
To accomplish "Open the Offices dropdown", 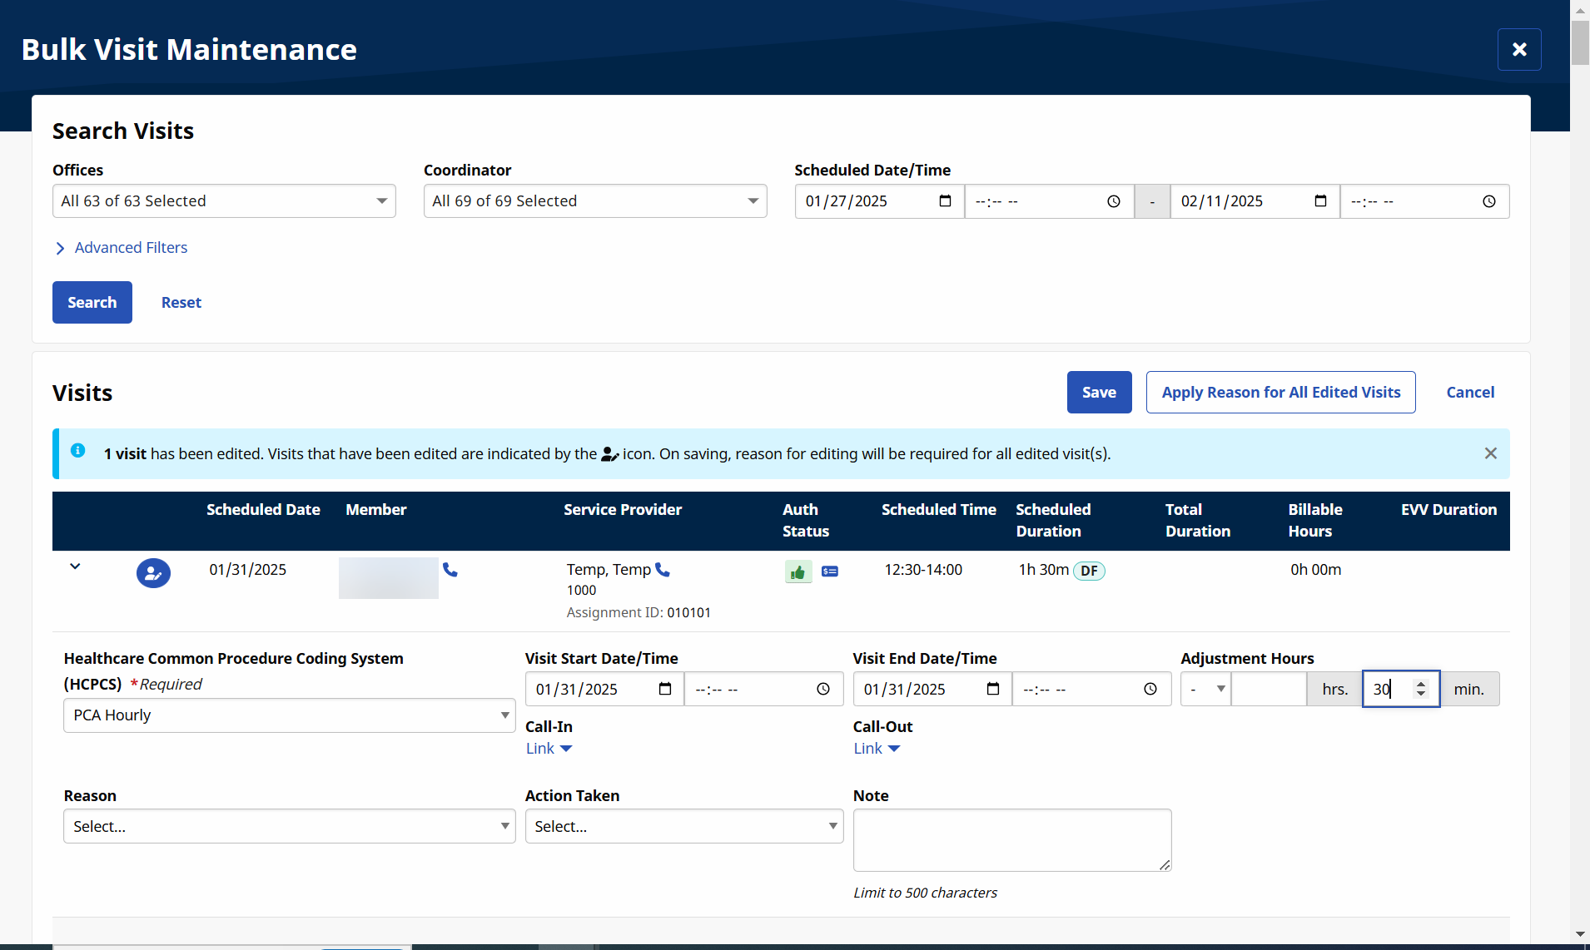I will point(224,201).
